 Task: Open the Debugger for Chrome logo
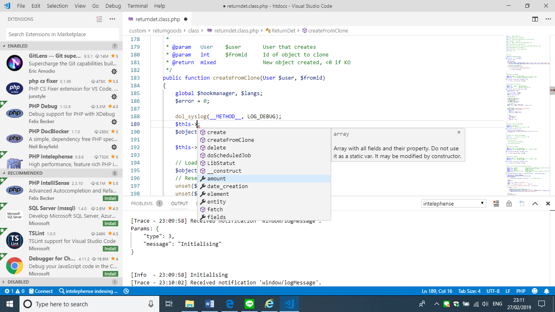pos(15,266)
